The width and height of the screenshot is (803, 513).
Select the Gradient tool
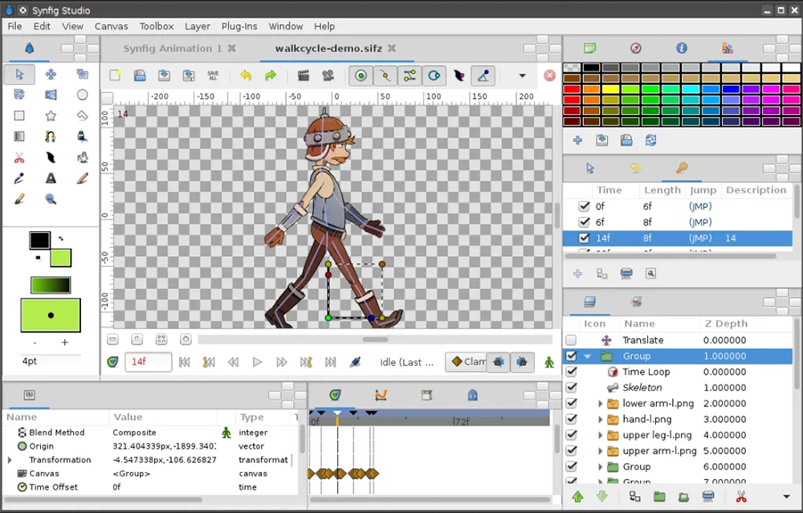(x=19, y=136)
